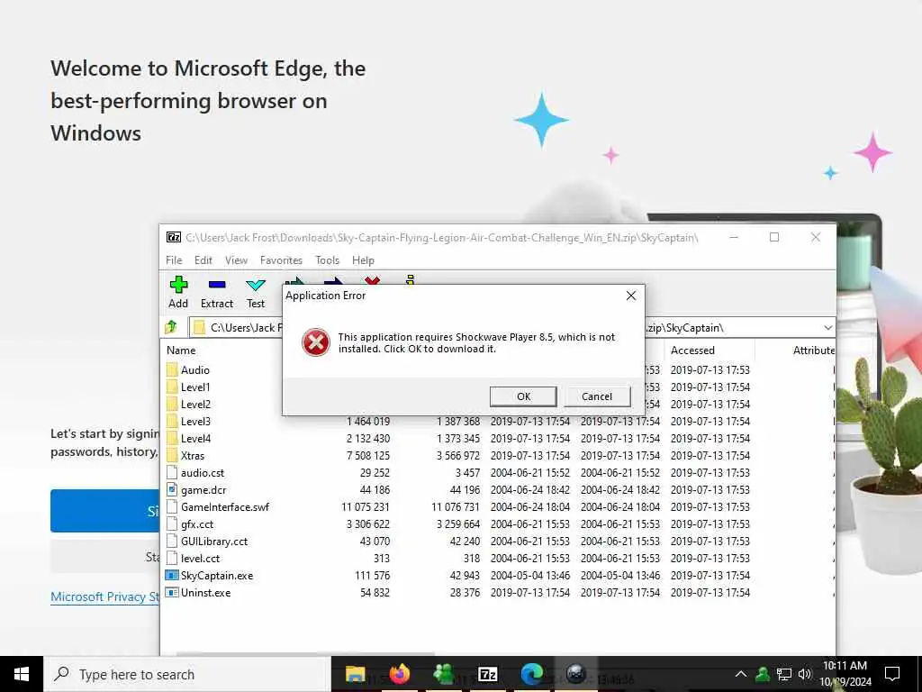Select the level.cct file icon
Image resolution: width=922 pixels, height=692 pixels.
172,558
